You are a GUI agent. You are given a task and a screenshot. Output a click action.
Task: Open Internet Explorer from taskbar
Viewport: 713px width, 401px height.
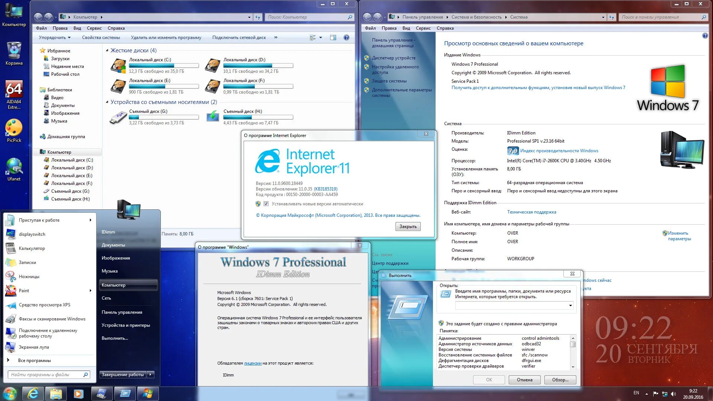33,394
